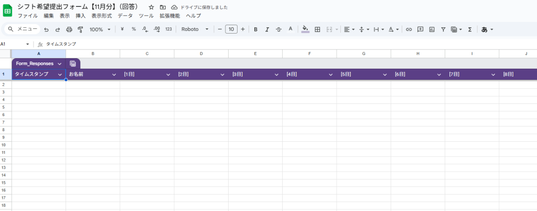The width and height of the screenshot is (537, 211).
Task: Open the fill color picker
Action: (305, 29)
